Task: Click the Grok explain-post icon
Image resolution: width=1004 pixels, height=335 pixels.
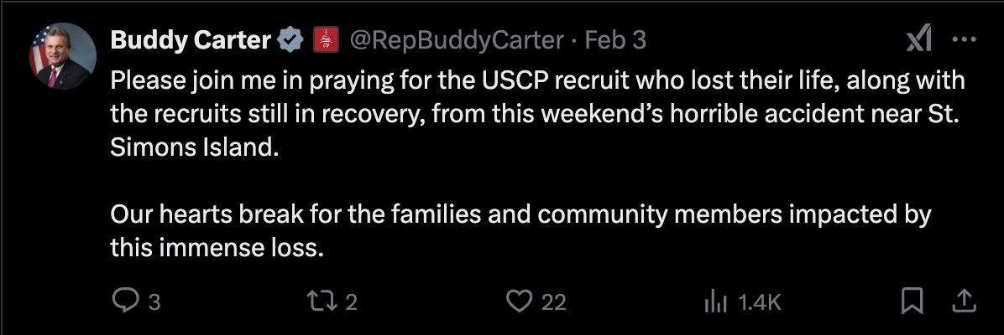Action: click(918, 39)
